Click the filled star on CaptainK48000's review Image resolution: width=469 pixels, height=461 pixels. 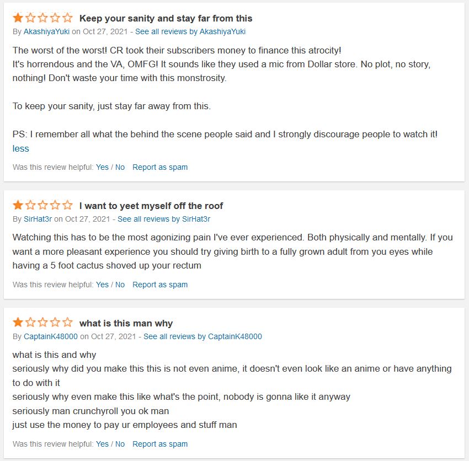(18, 323)
